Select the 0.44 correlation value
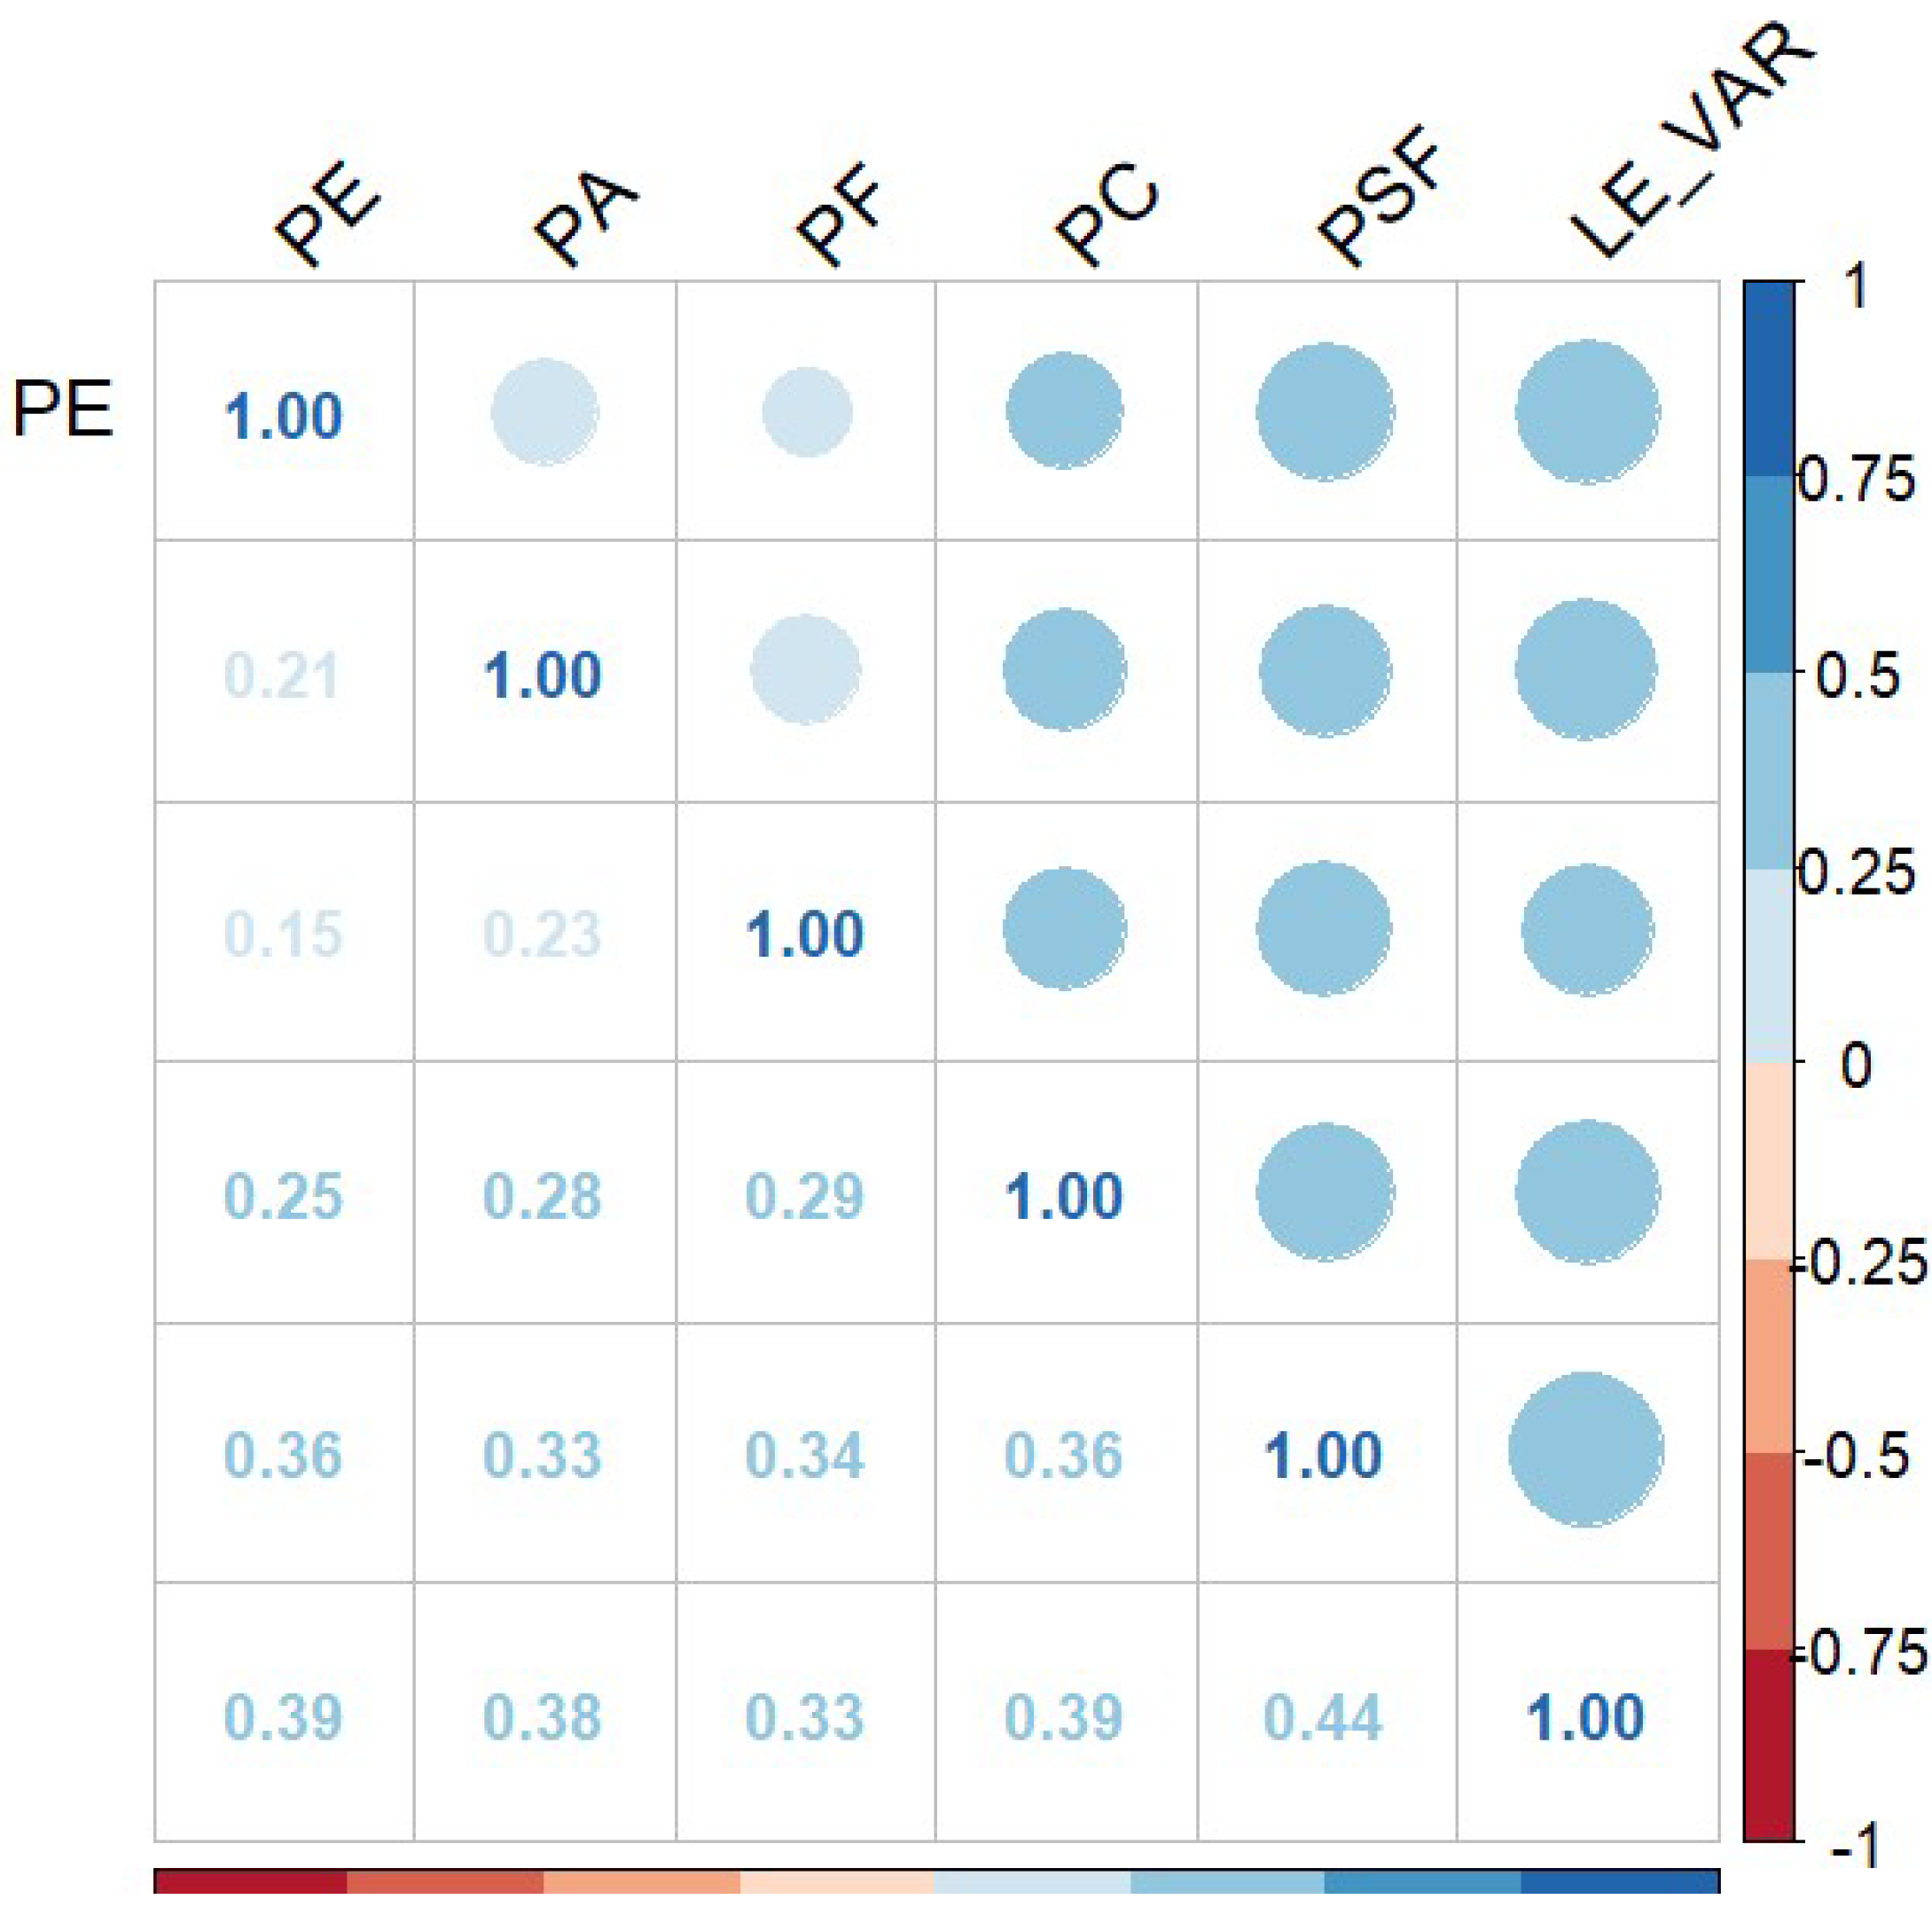1932x1915 pixels. pos(1323,1717)
